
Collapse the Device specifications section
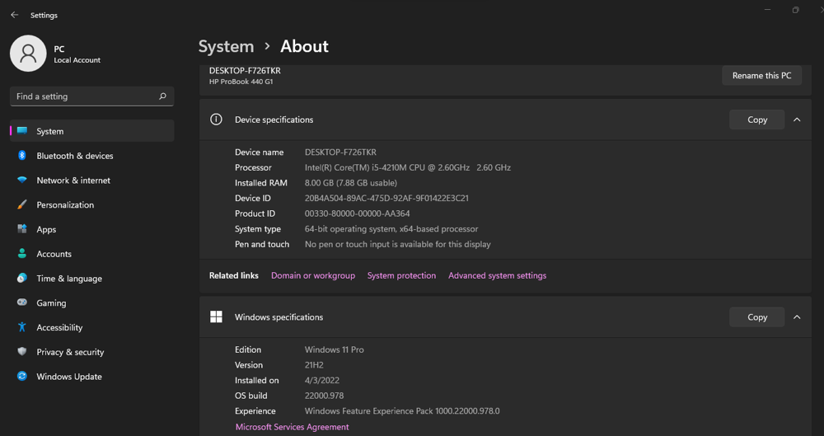point(797,120)
